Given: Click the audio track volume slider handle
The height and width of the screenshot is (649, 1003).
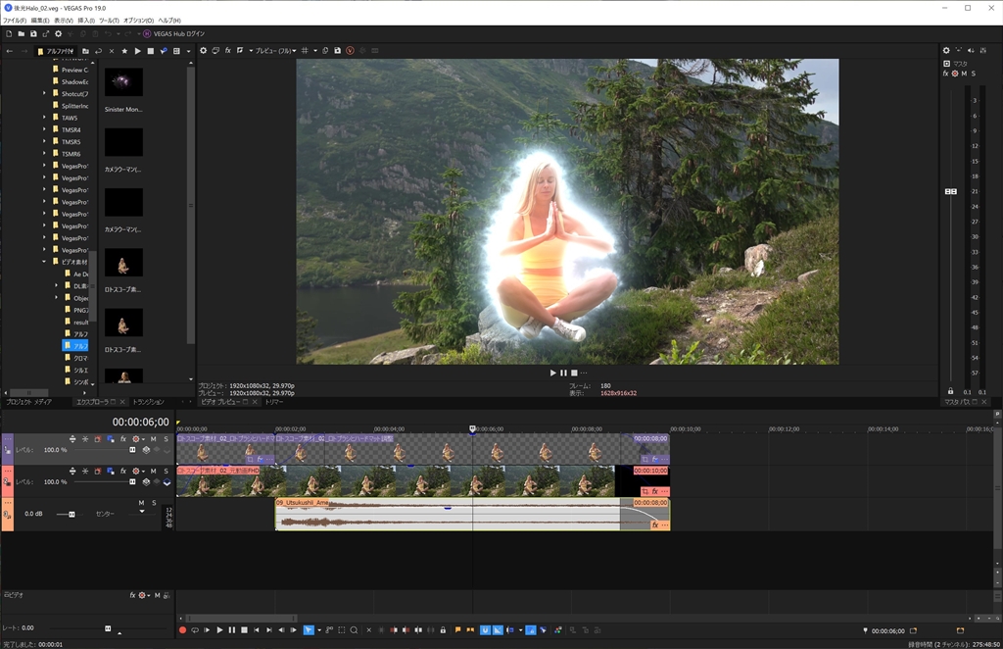Looking at the screenshot, I should click(72, 514).
